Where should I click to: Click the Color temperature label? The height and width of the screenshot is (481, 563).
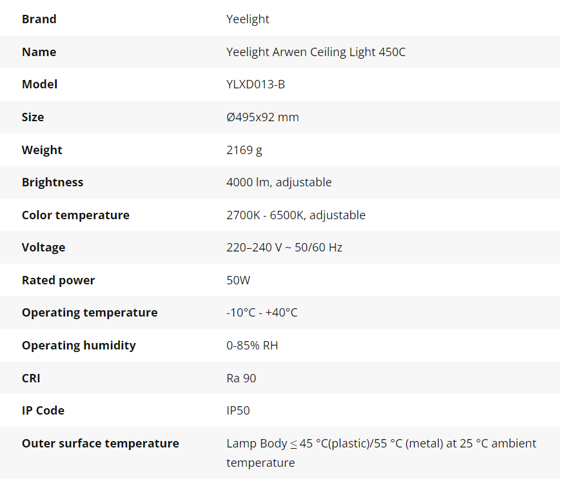pyautogui.click(x=75, y=215)
